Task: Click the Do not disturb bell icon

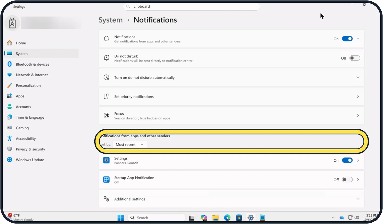Action: 106,58
